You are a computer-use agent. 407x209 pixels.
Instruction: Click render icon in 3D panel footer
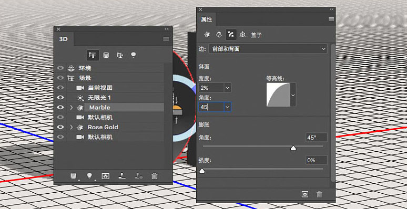[x=105, y=176]
